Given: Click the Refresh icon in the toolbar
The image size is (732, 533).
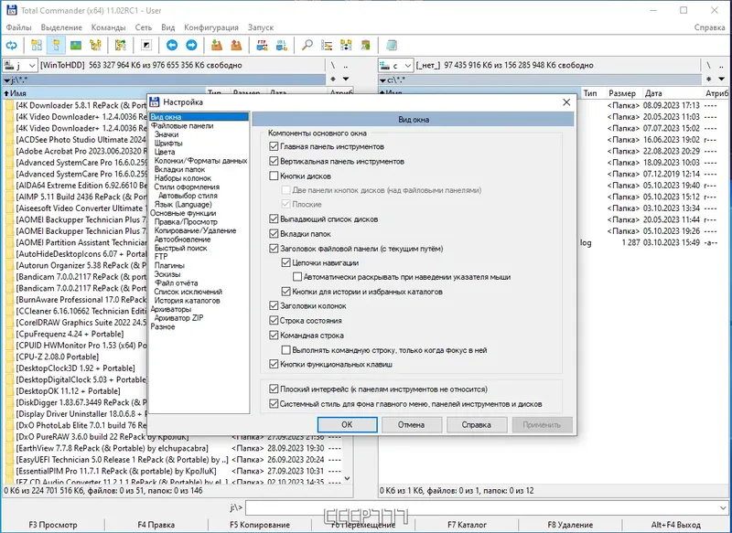Looking at the screenshot, I should [12, 45].
